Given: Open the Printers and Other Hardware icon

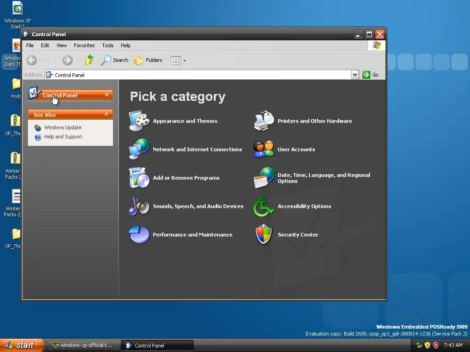Looking at the screenshot, I should pos(264,121).
